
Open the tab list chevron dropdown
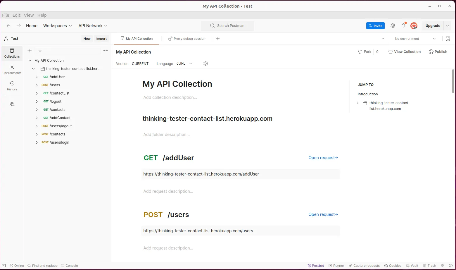pyautogui.click(x=383, y=39)
